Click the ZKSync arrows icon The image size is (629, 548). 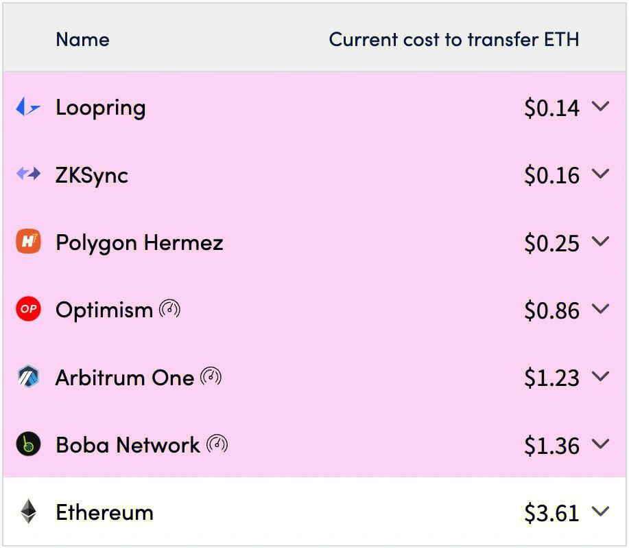click(x=28, y=174)
